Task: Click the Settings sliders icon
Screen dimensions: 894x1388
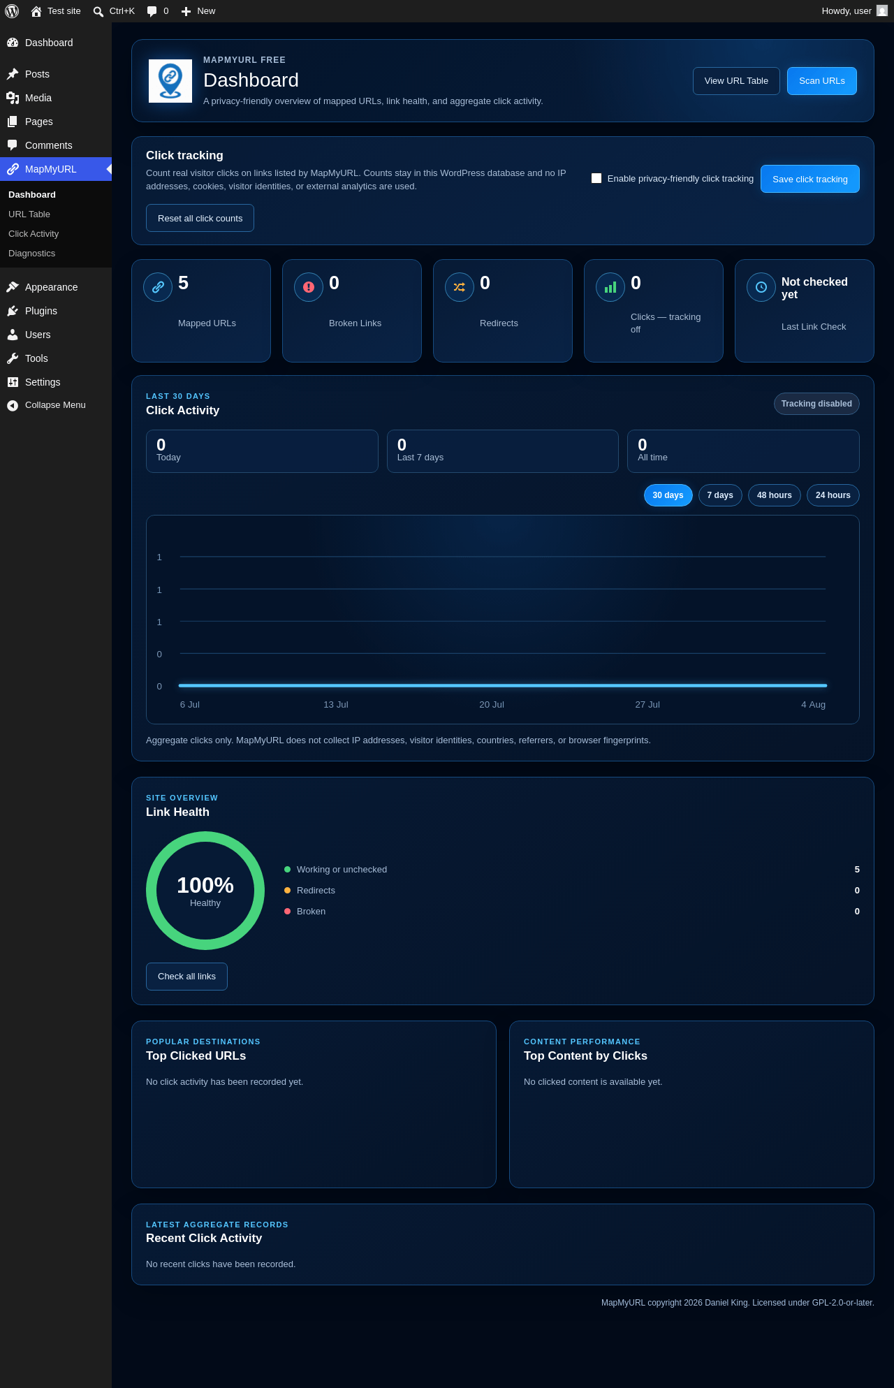Action: pos(13,382)
